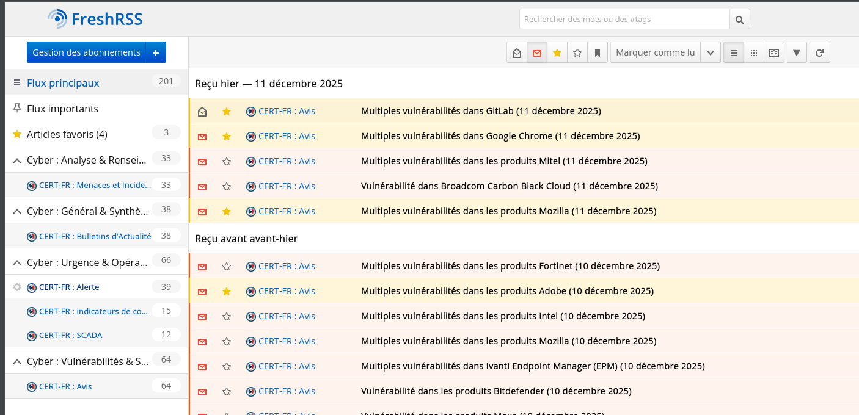Select the list view layout
The width and height of the screenshot is (859, 415).
pos(733,52)
